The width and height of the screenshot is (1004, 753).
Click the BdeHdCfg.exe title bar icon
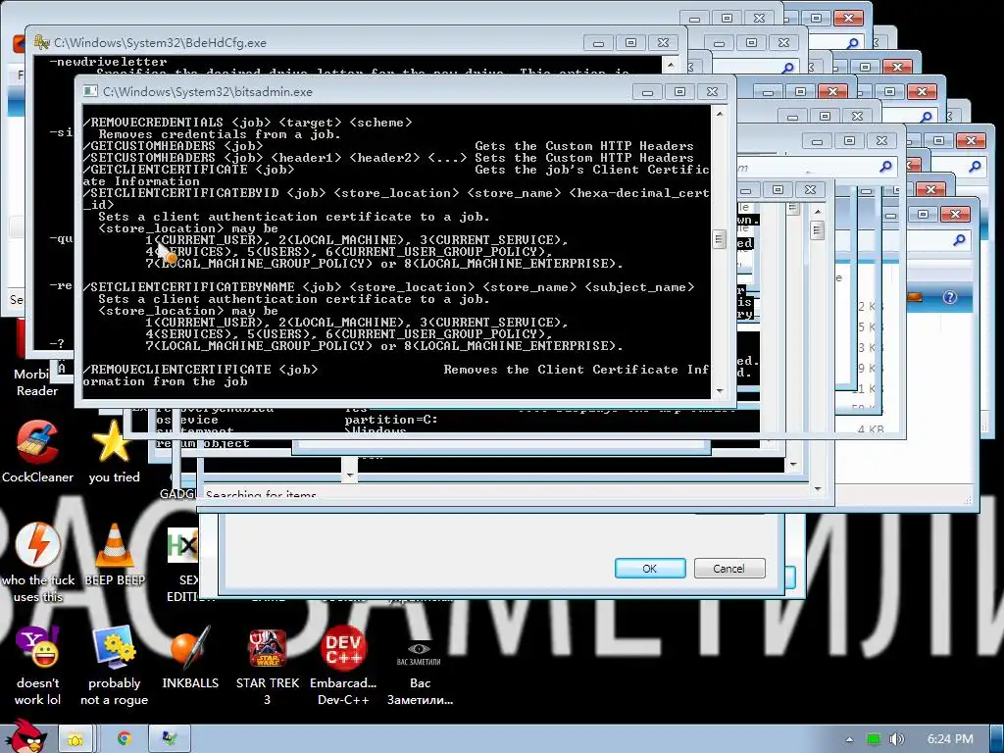coord(41,42)
